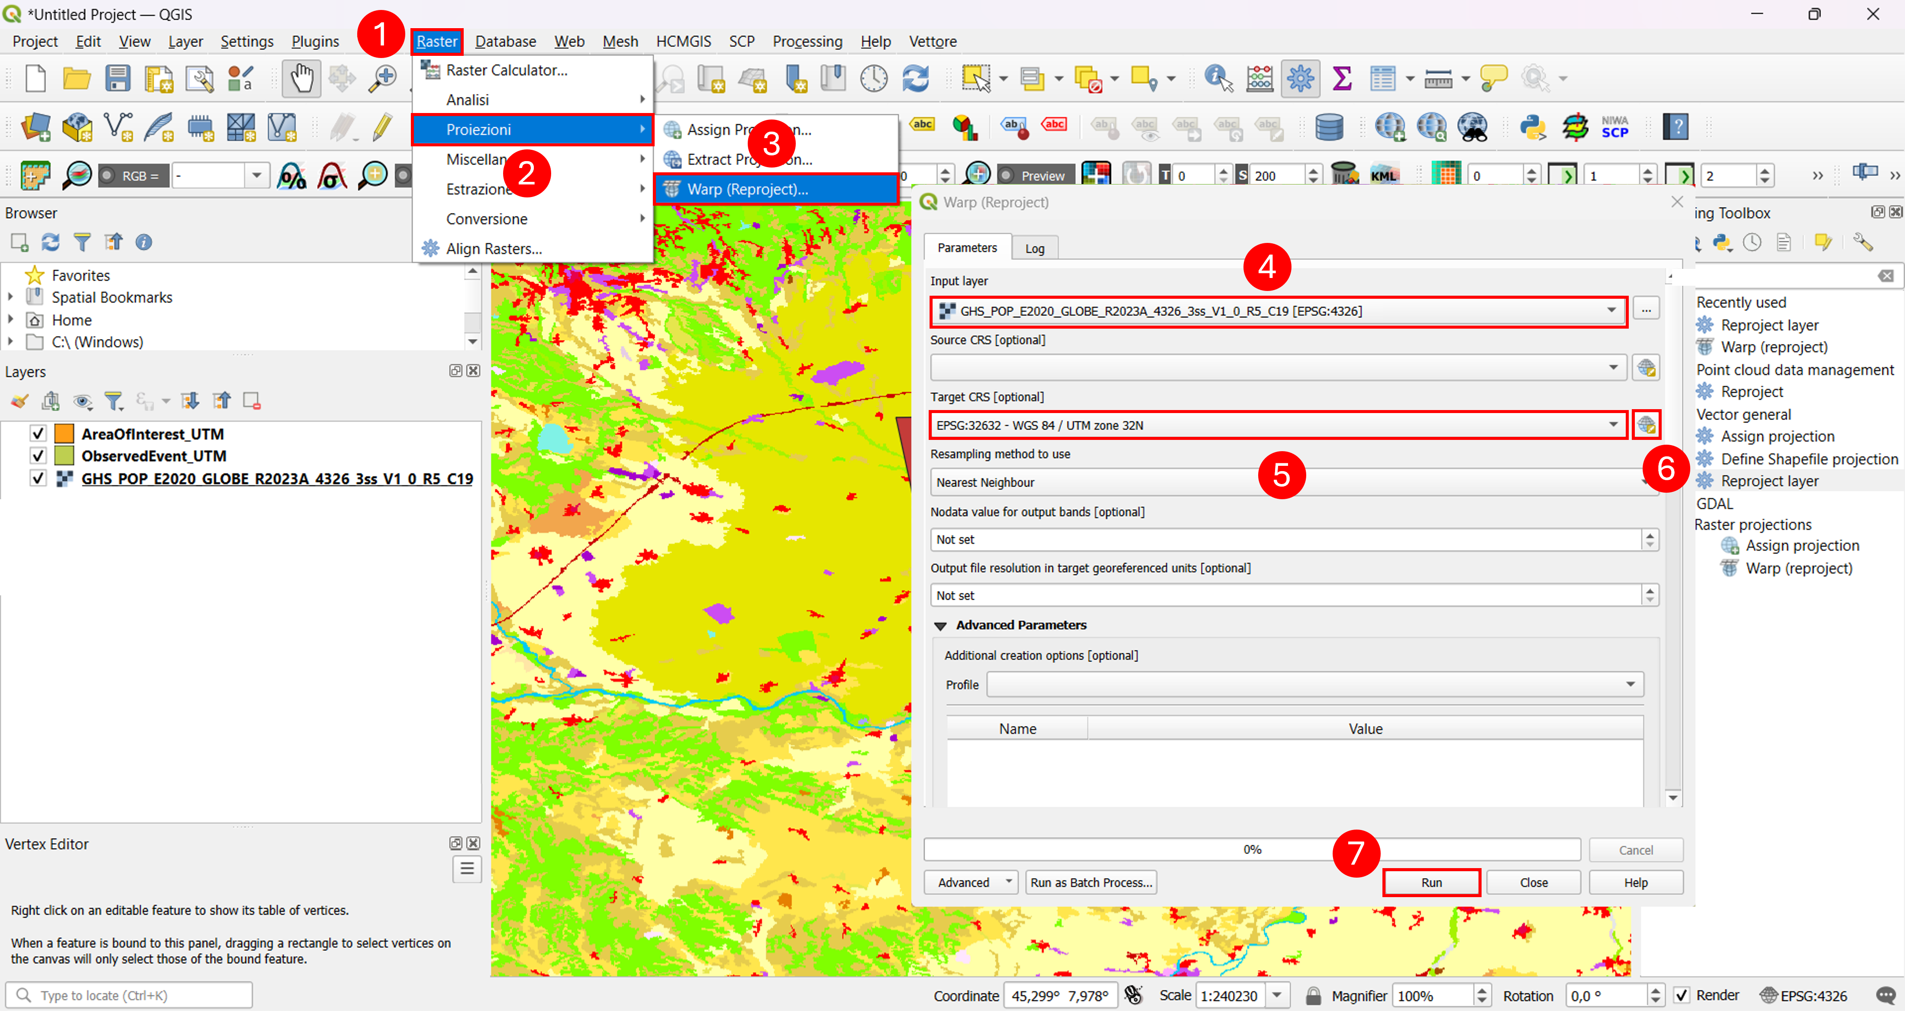Open attribute table icon in toolbar

tap(1382, 78)
